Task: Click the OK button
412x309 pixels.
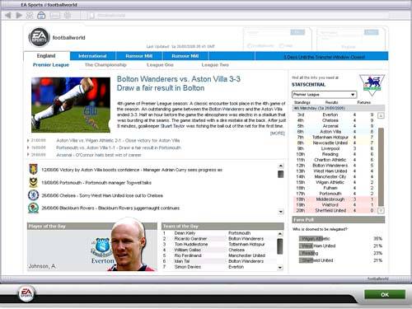Action: (385, 294)
